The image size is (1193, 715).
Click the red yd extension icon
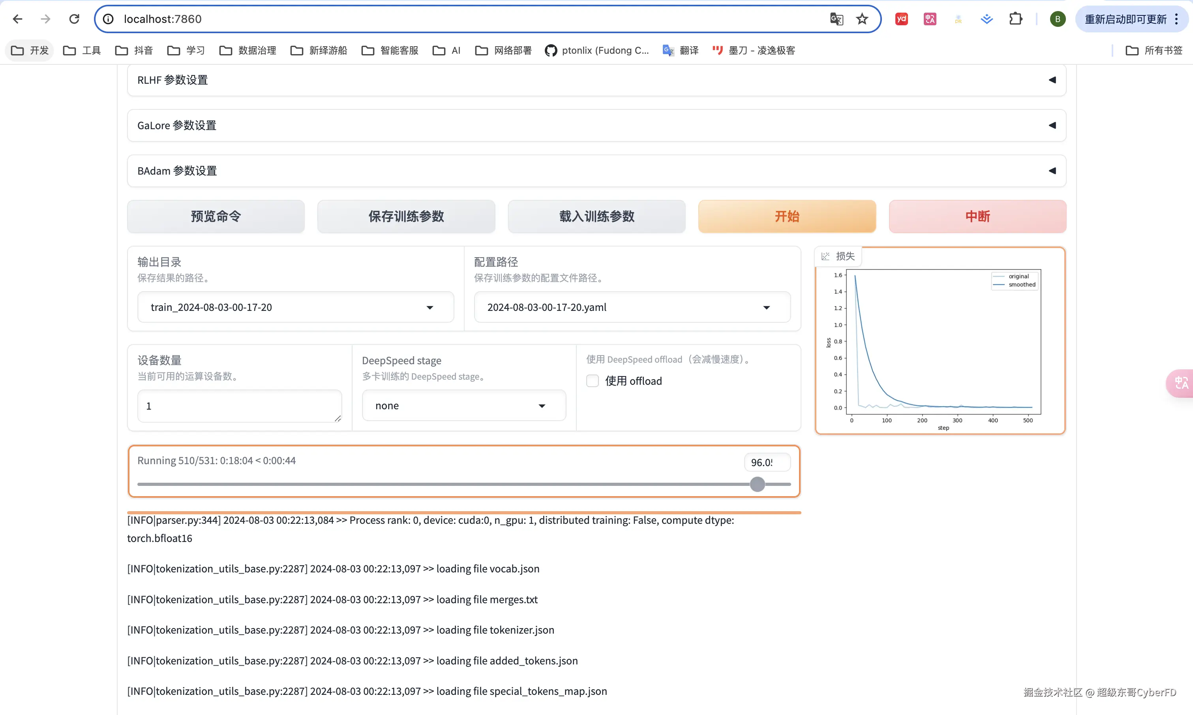click(x=901, y=19)
